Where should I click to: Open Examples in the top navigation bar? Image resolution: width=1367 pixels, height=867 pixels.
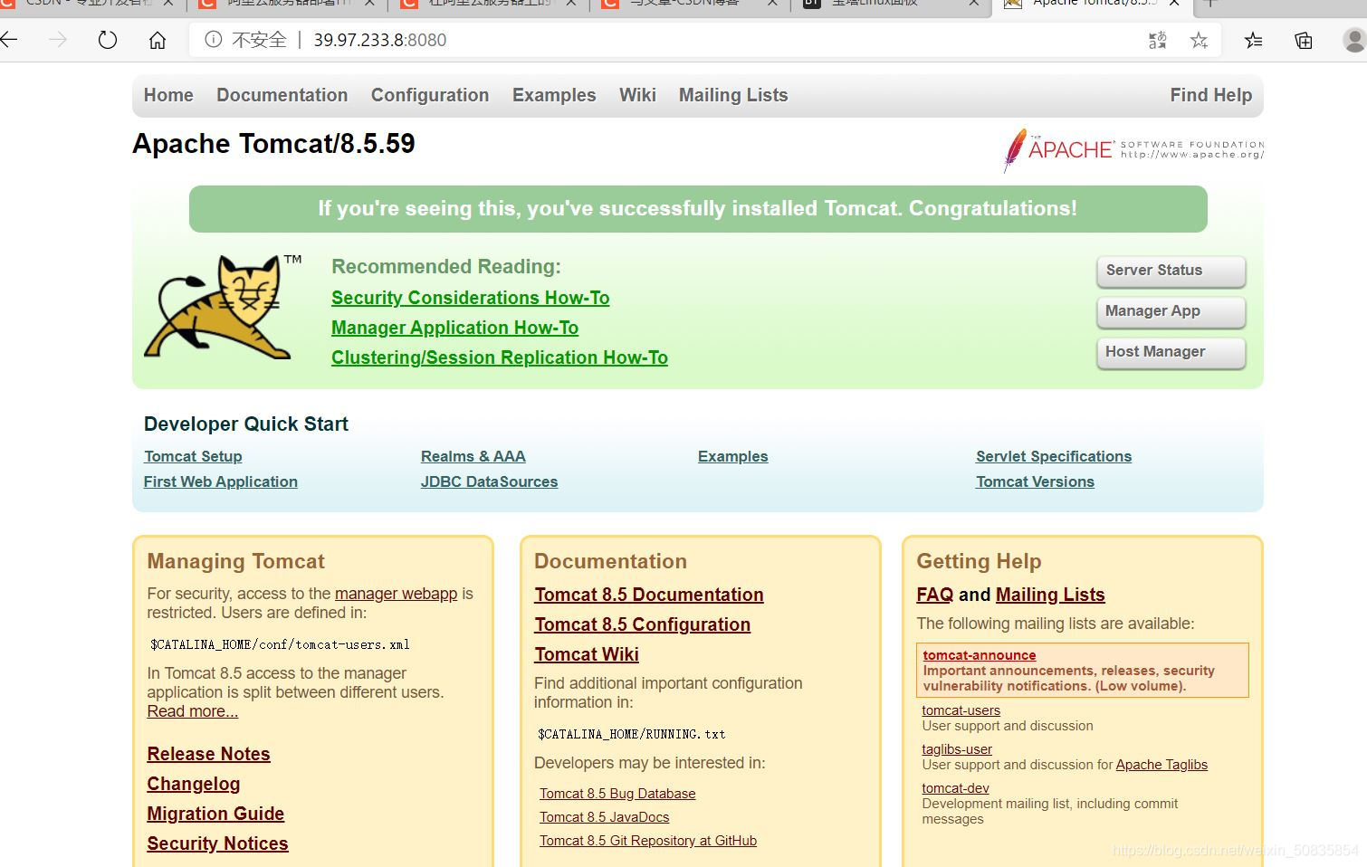pos(554,95)
